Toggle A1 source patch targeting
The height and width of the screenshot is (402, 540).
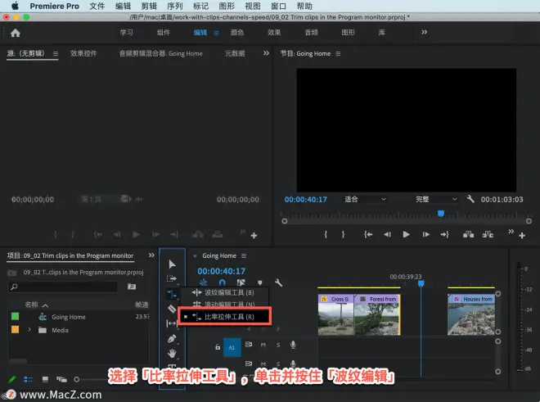pos(232,347)
